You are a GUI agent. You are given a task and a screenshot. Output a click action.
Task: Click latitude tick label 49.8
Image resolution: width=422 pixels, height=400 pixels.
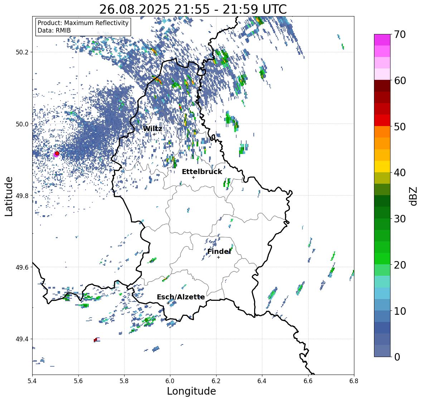22,196
